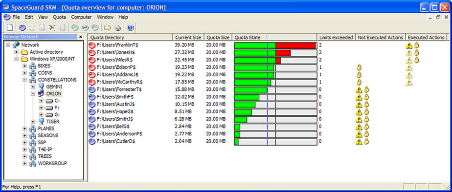Open the View menu
The image size is (452, 192).
[x=43, y=17]
